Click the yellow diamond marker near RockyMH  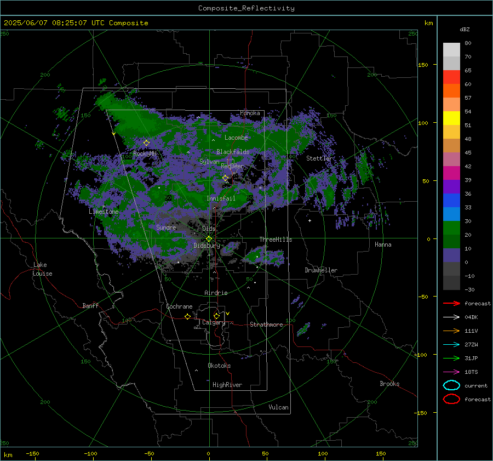point(146,143)
